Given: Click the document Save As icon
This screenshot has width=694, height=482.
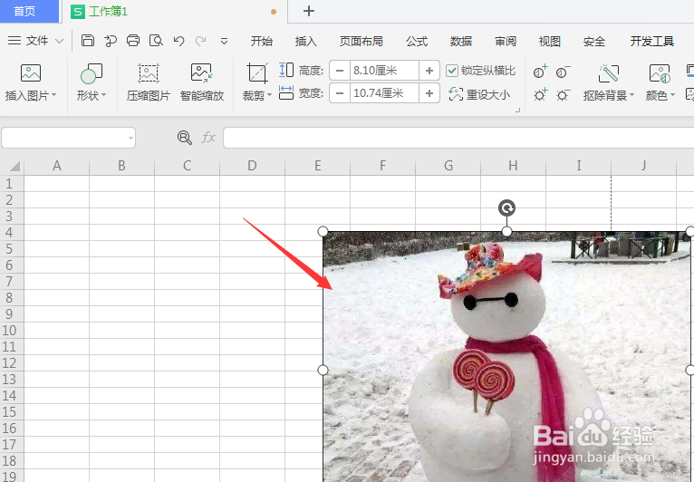Looking at the screenshot, I should tap(111, 41).
